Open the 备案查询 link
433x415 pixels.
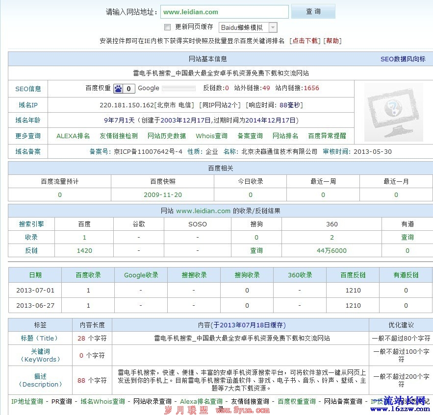(x=250, y=136)
